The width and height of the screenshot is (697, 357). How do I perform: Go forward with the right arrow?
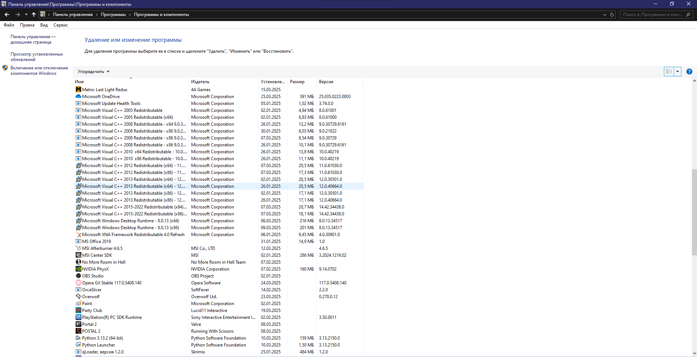[17, 15]
